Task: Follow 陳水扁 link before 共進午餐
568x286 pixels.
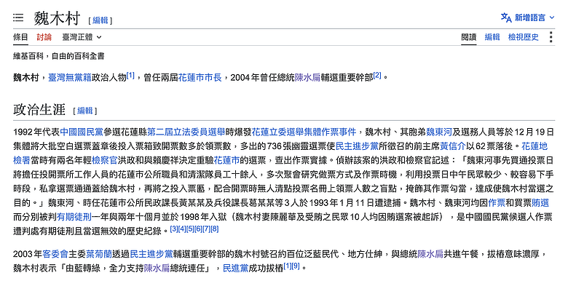Action: [430, 254]
